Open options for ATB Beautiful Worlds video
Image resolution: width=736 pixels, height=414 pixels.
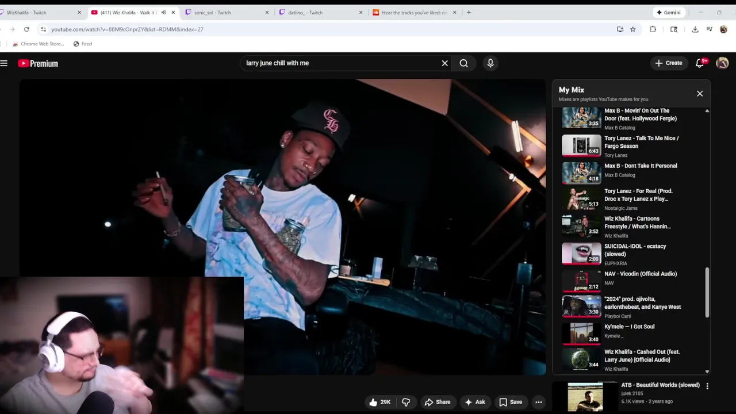point(707,386)
